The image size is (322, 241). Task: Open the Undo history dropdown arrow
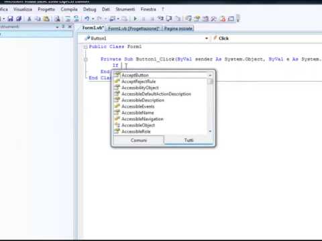pyautogui.click(x=93, y=19)
